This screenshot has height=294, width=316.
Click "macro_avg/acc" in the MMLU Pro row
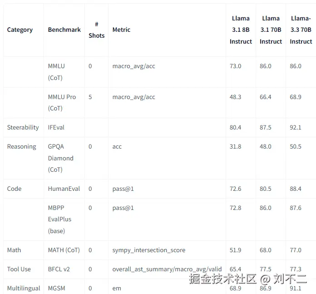pos(133,97)
